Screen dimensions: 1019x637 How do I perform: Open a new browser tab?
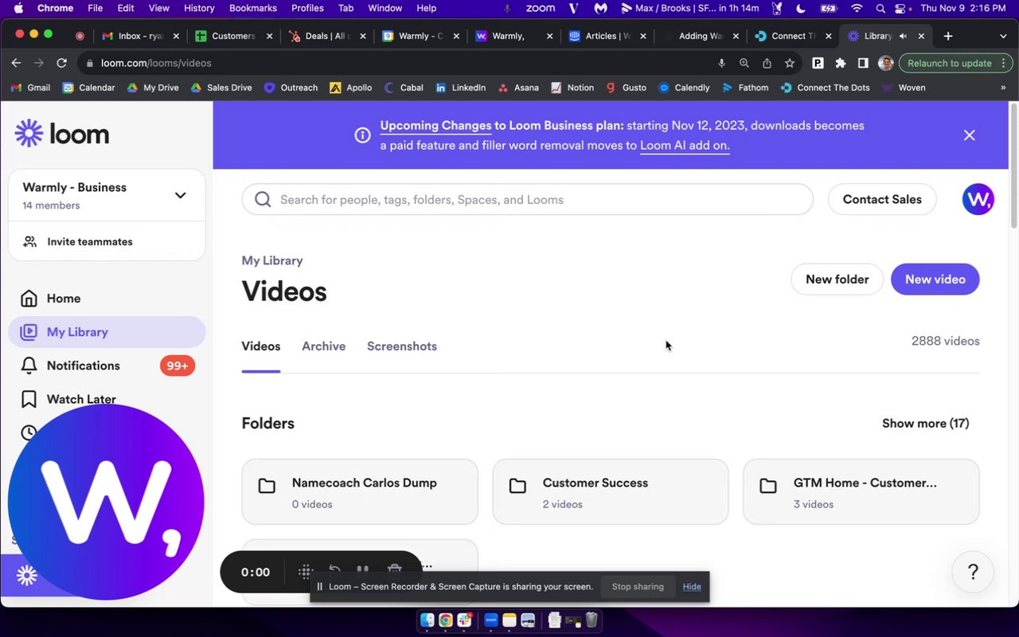click(x=947, y=36)
